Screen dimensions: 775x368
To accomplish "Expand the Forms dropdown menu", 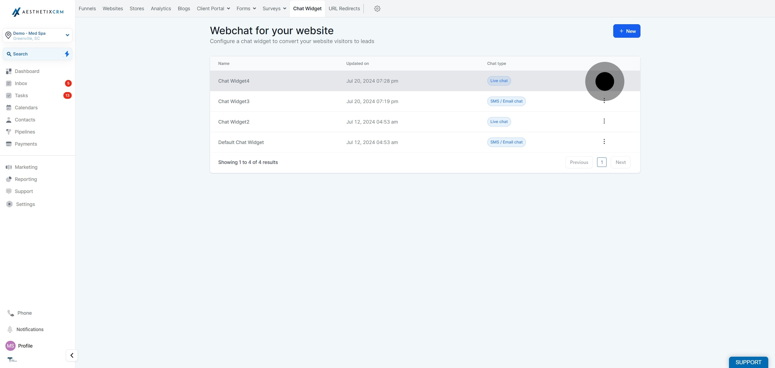I will pos(246,8).
